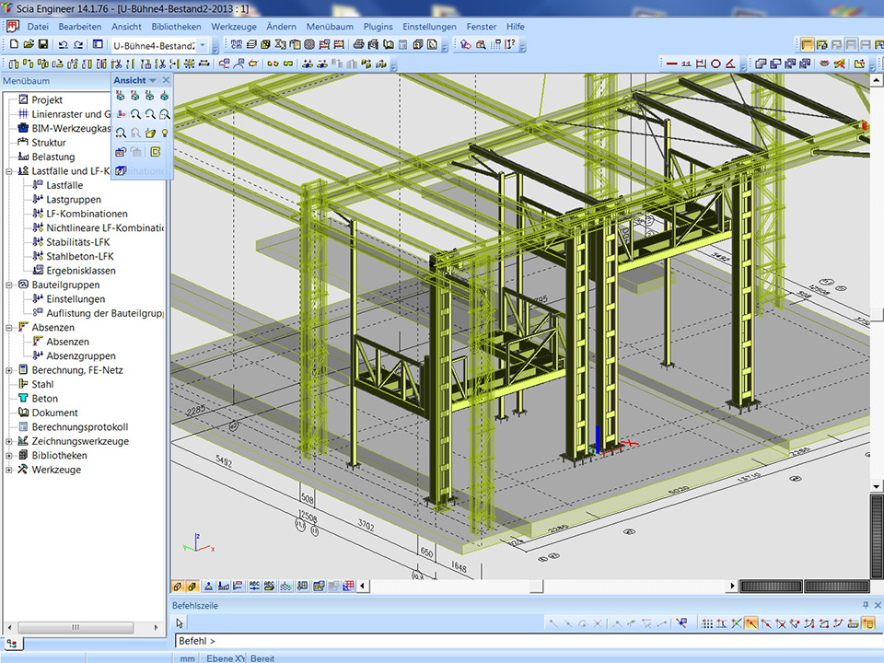Toggle the highlighted snap mode button in command bar

pos(751,623)
